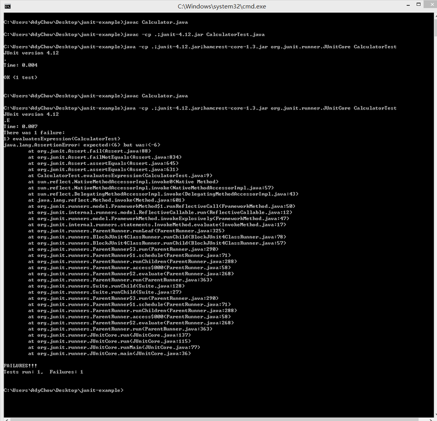This screenshot has width=437, height=421.
Task: Click the '.E' progress output line
Action: tap(6, 121)
